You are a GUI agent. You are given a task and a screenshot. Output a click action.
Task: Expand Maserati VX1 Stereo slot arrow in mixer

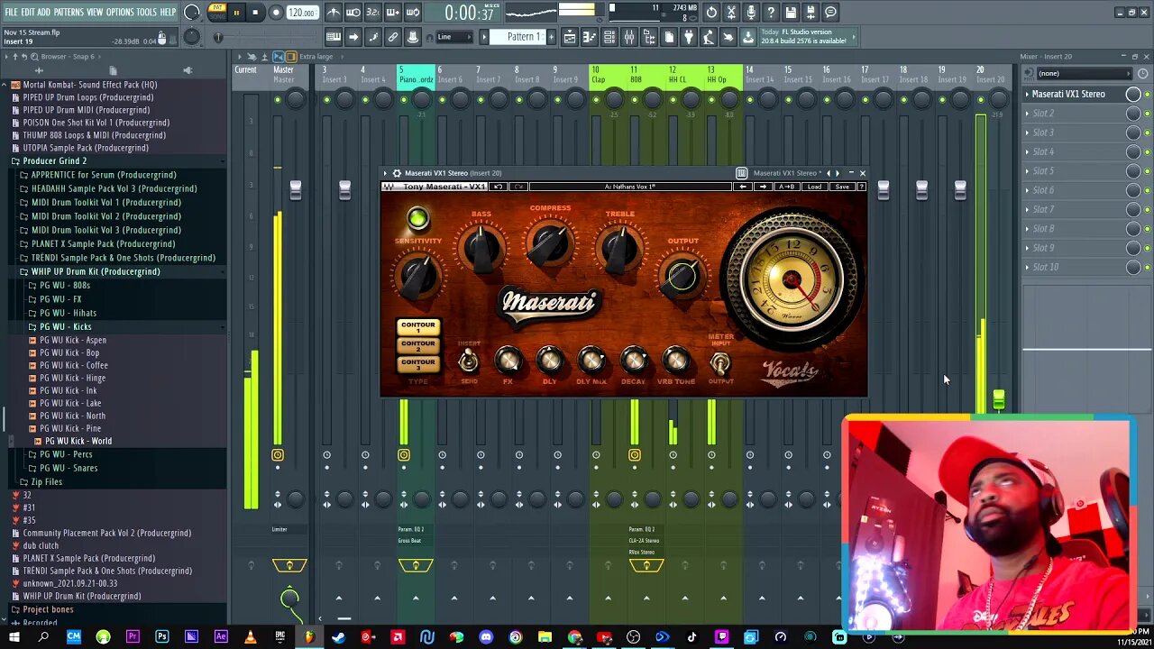click(x=1027, y=94)
